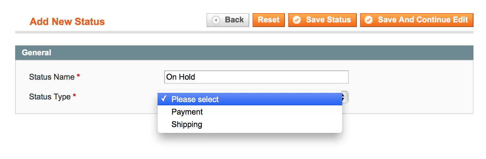Click the Status Name field label
Image resolution: width=486 pixels, height=159 pixels.
(x=52, y=77)
